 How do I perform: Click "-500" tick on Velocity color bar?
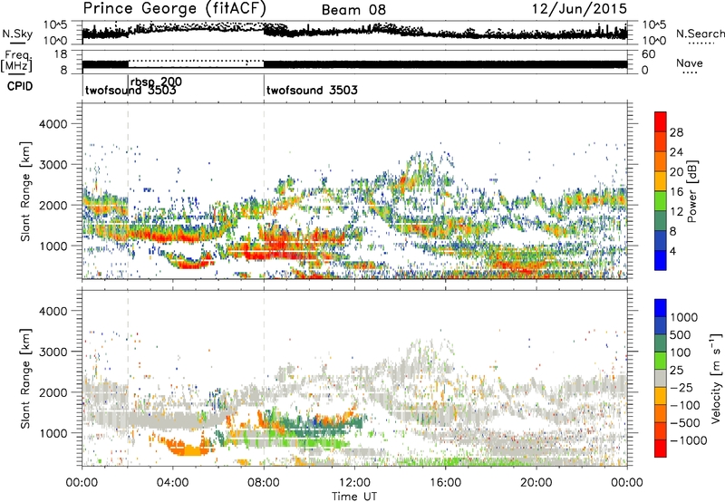(684, 423)
